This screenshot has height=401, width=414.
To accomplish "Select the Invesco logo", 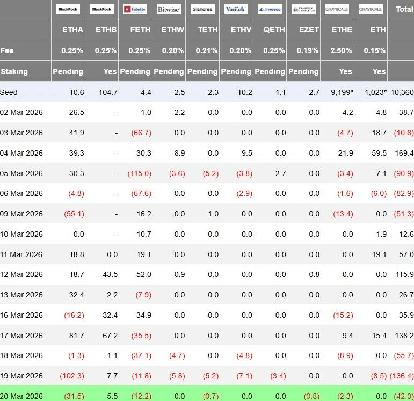I will 270,9.
